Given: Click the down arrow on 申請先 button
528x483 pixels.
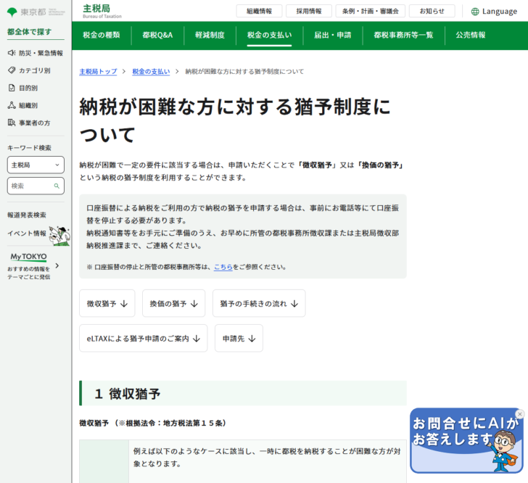Looking at the screenshot, I should coord(252,339).
